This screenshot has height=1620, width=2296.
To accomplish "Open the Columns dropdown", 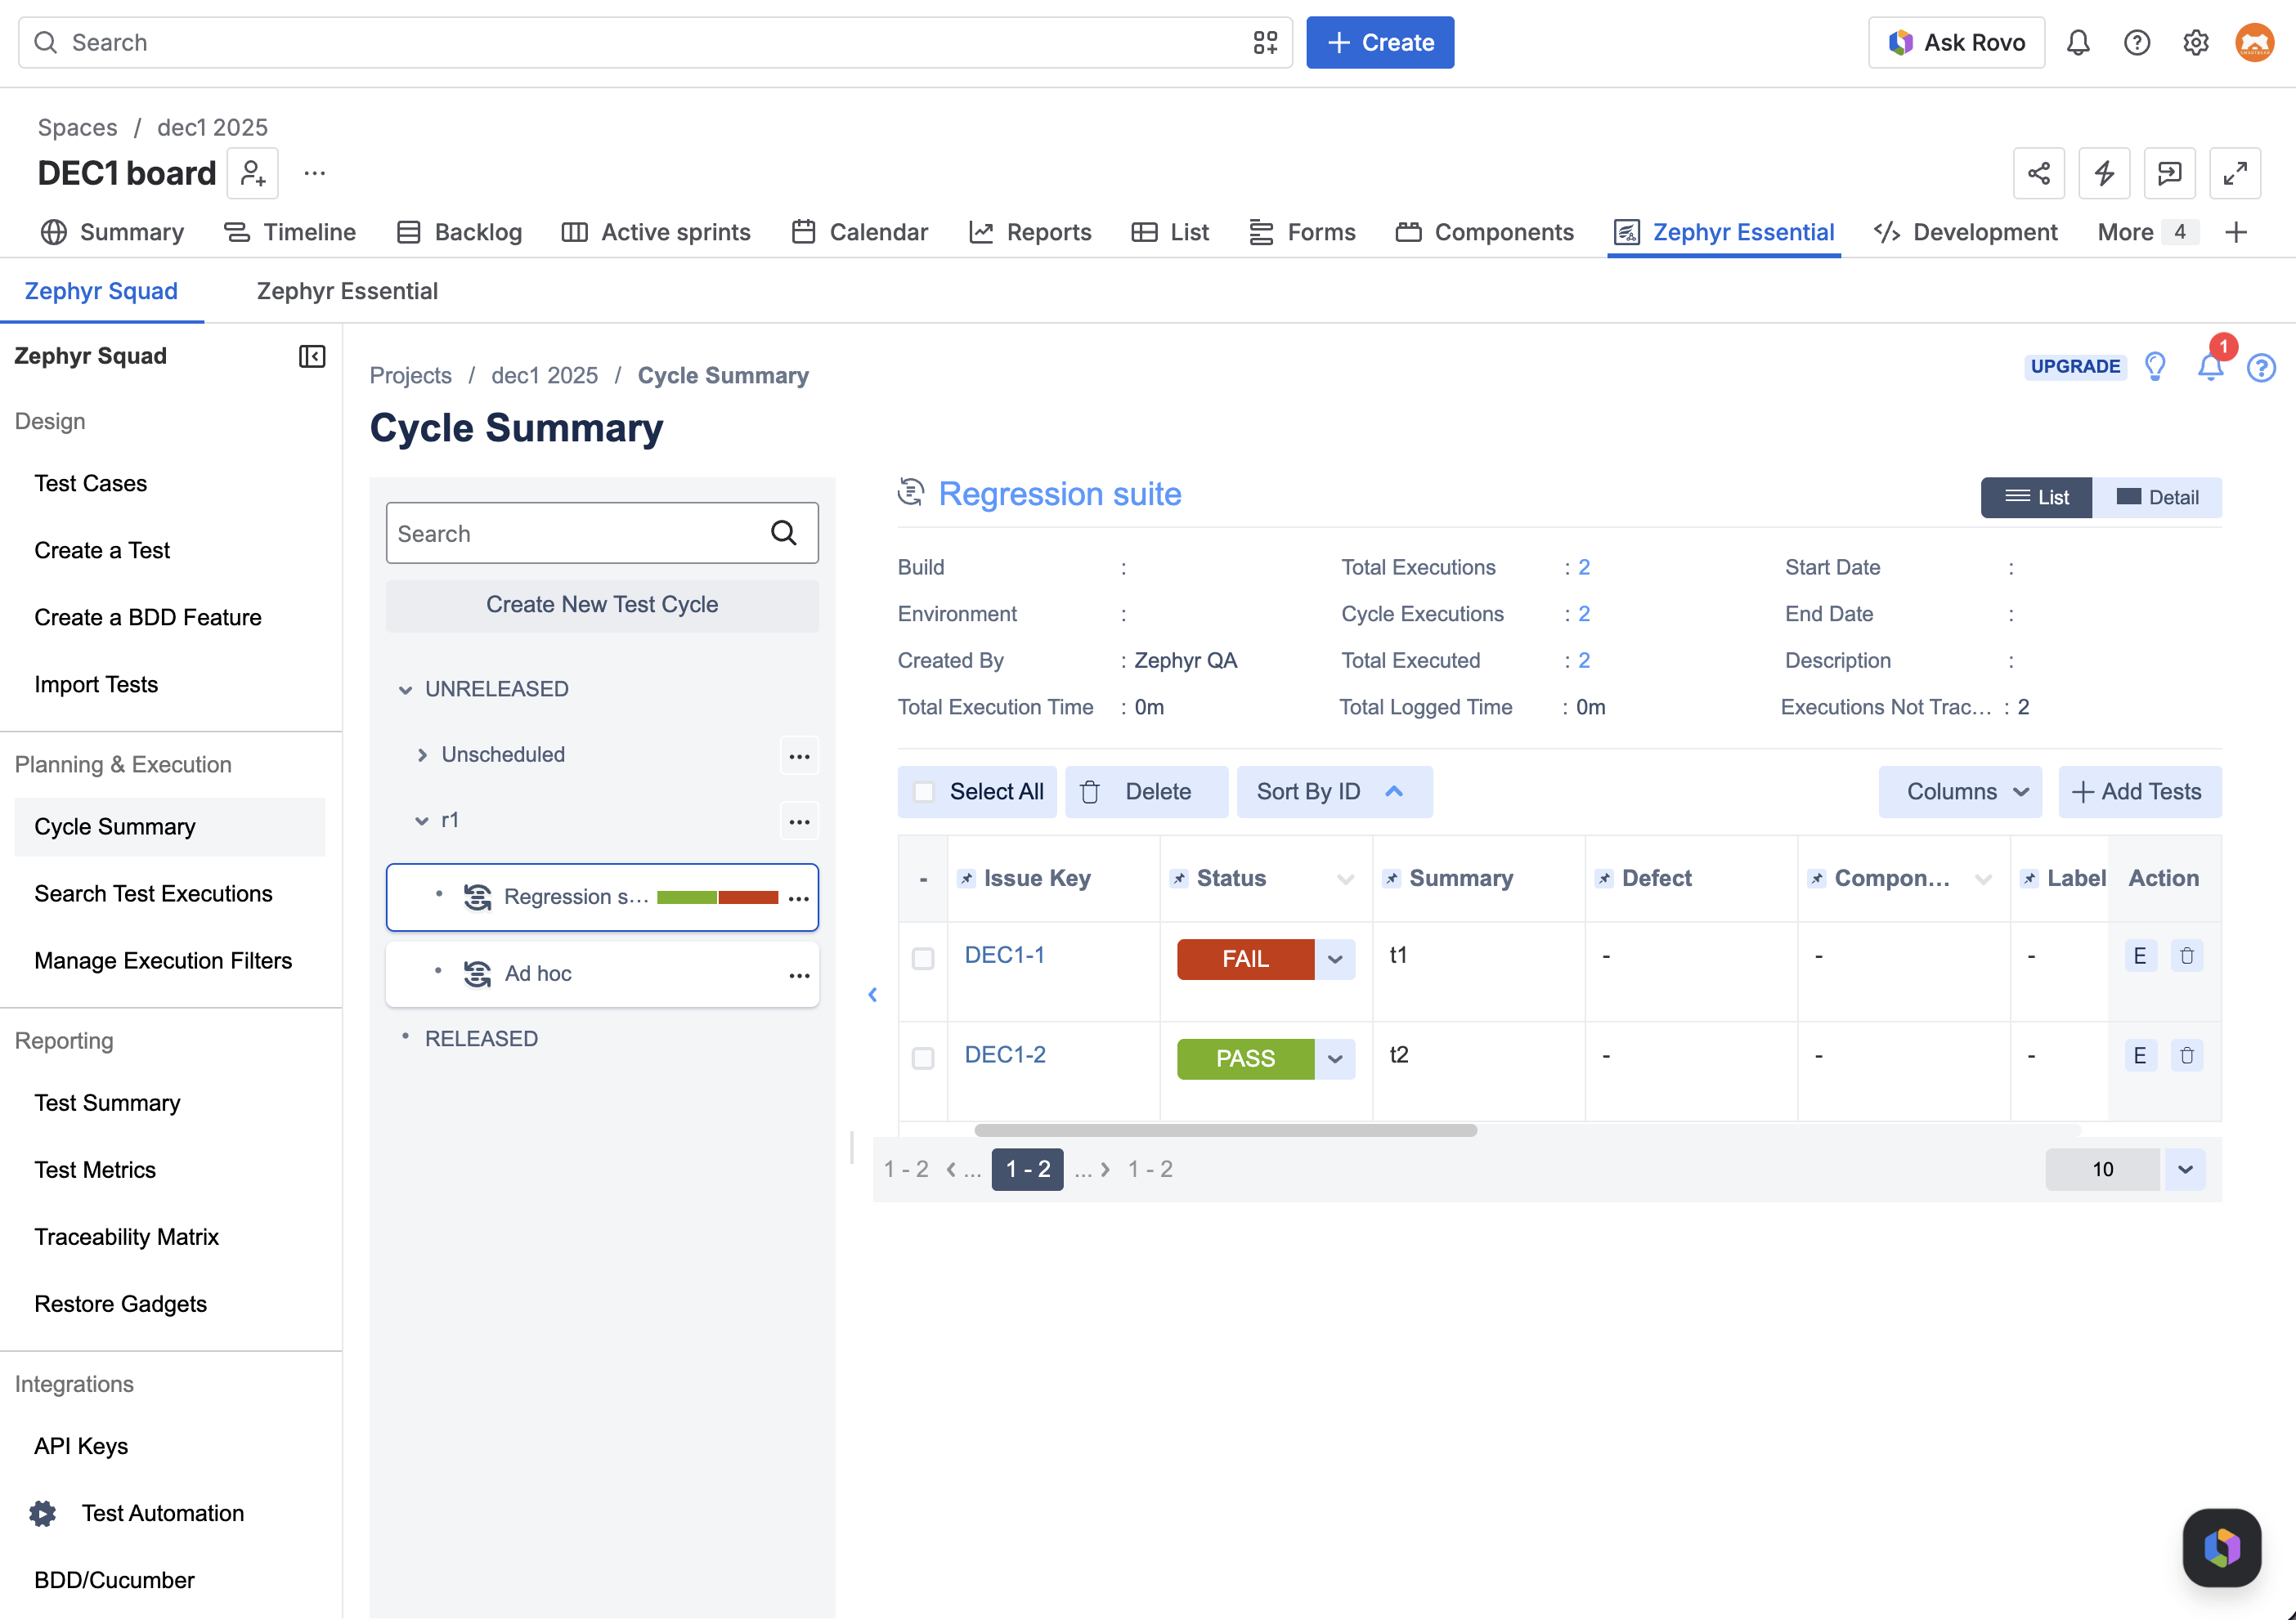I will click(x=1960, y=791).
